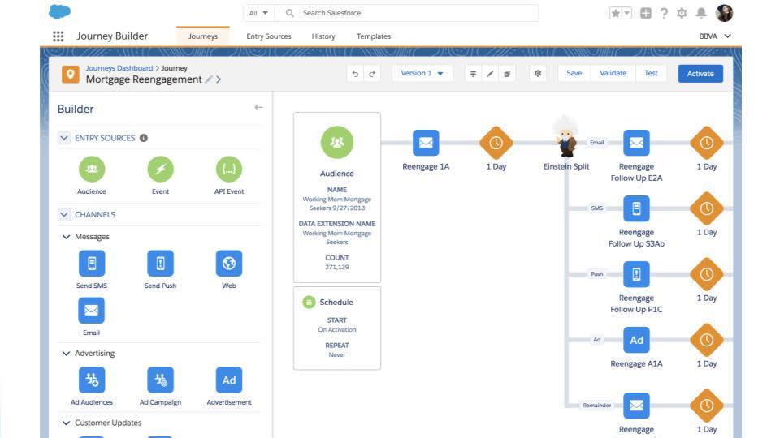
Task: Select the Send Push activity icon
Action: tap(161, 263)
